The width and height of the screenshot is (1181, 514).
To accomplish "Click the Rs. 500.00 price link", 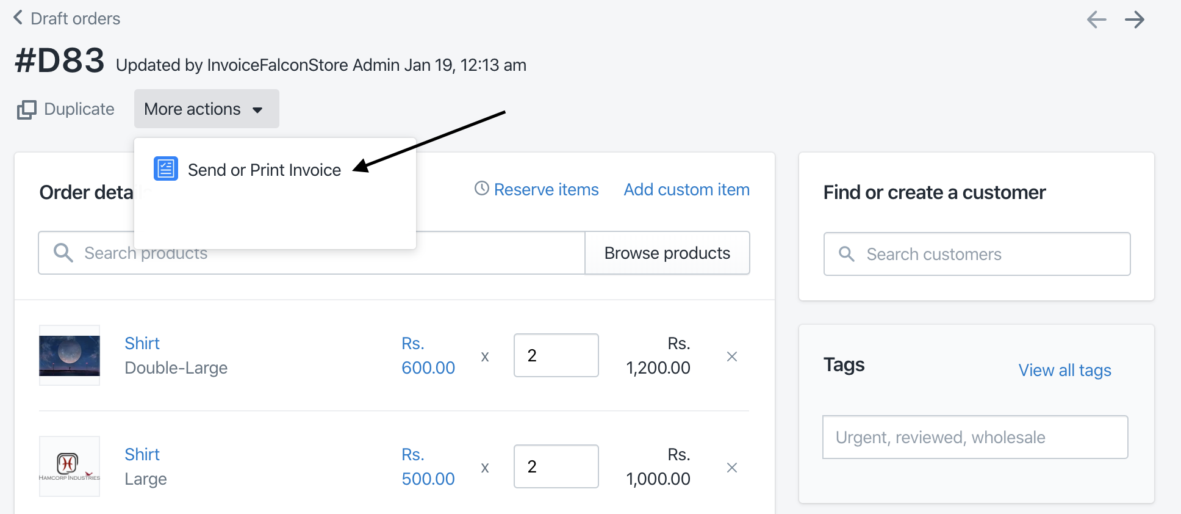I will pyautogui.click(x=428, y=466).
